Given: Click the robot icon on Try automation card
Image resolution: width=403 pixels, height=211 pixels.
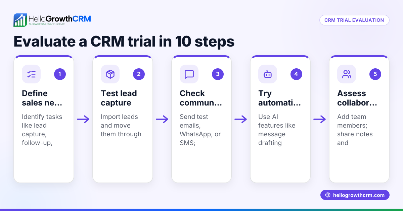Looking at the screenshot, I should [268, 74].
